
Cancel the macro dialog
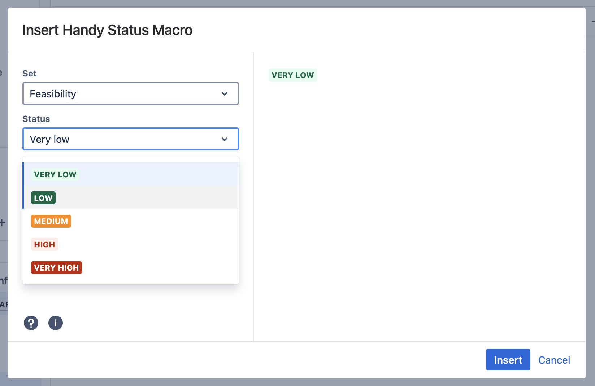click(554, 360)
